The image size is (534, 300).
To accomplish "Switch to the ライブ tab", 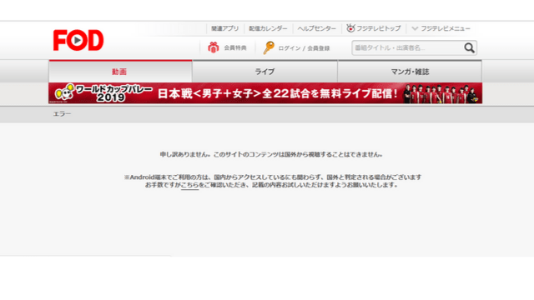I will point(264,72).
